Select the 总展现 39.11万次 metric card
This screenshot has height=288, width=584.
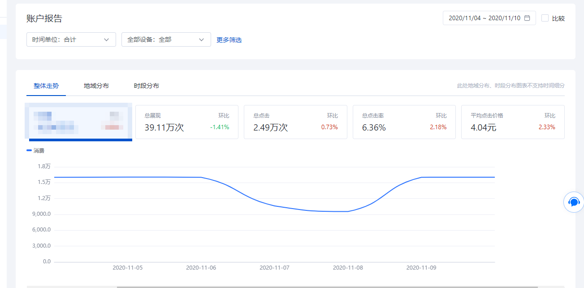pos(186,122)
